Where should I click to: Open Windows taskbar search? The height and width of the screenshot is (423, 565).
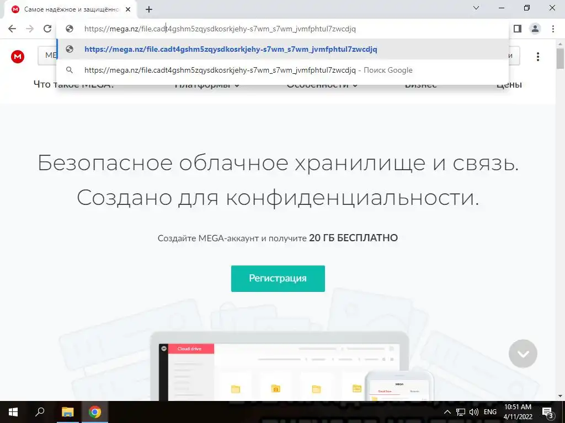click(40, 412)
